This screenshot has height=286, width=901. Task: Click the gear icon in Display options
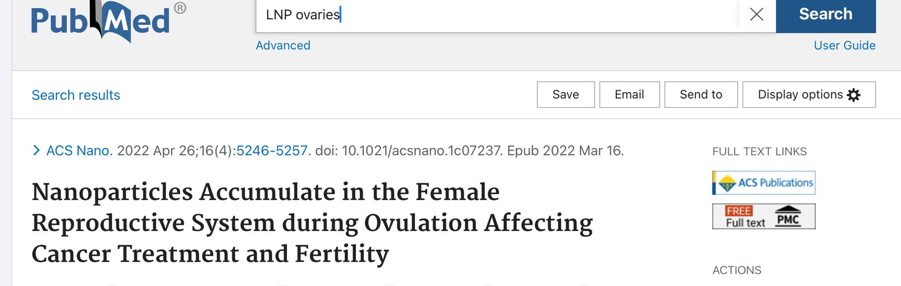tap(854, 95)
